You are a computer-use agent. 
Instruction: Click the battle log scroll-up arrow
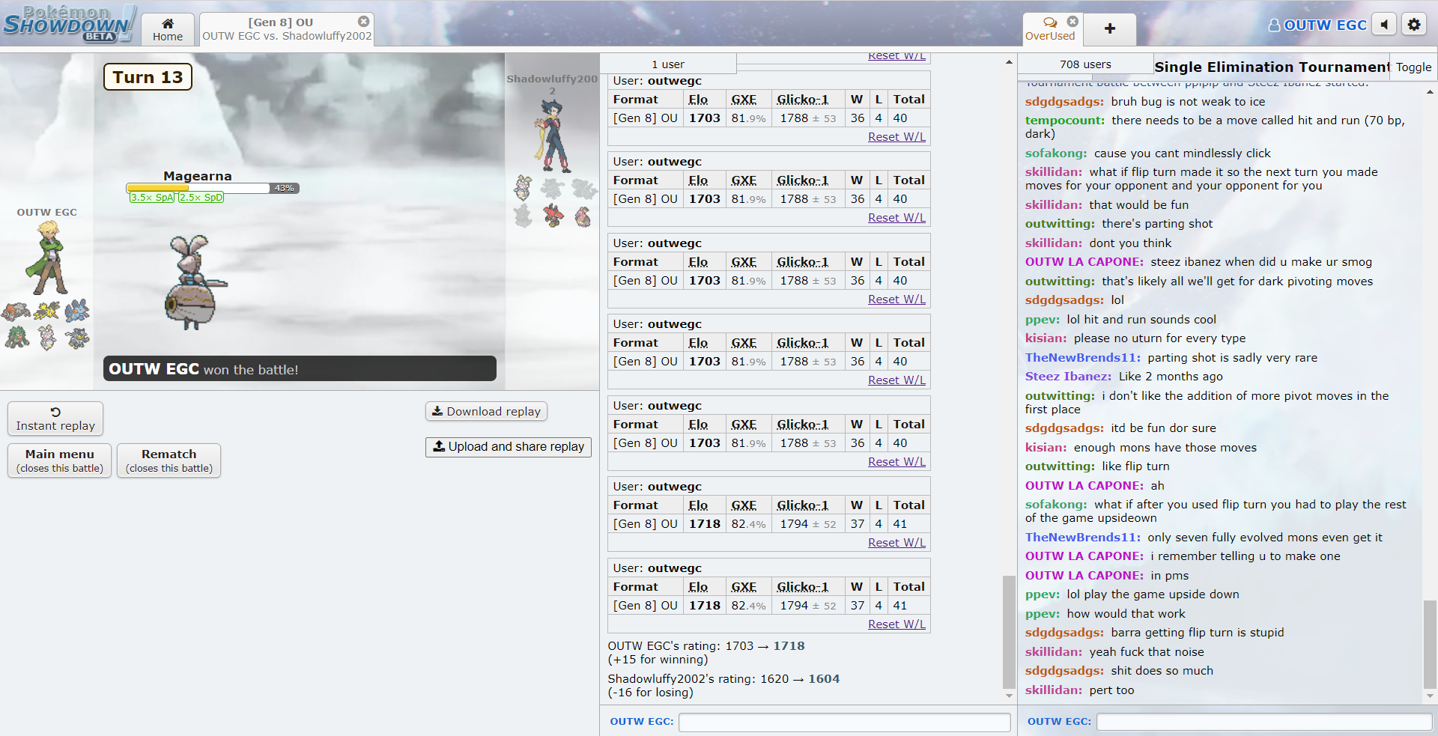pos(1009,61)
